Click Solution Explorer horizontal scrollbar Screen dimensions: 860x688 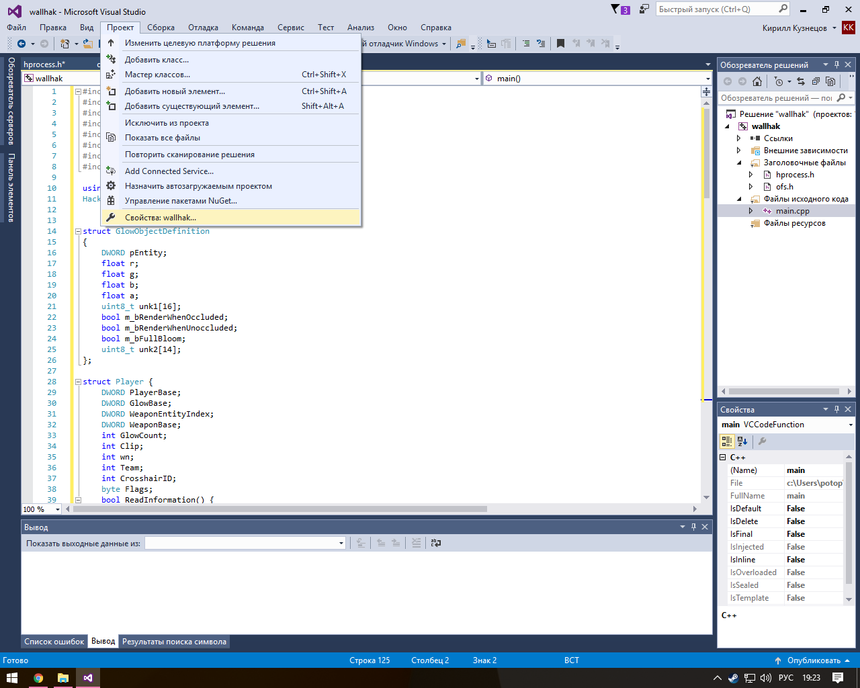[784, 391]
